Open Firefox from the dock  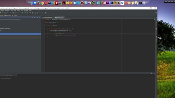pos(38,3)
